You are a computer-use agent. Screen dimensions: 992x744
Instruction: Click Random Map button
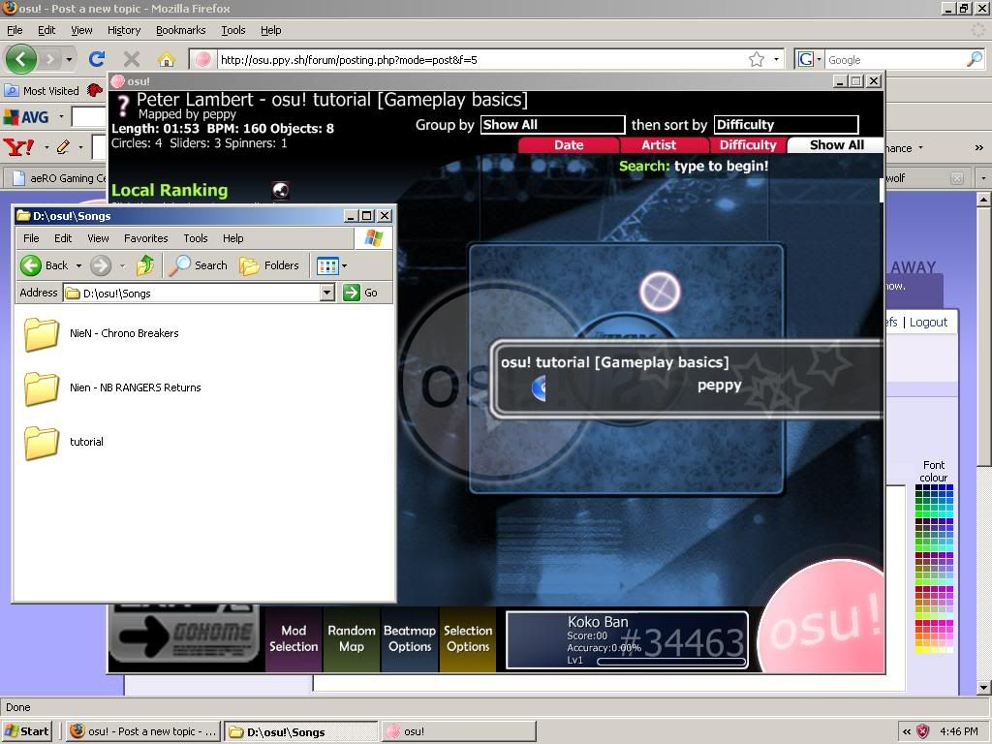tap(351, 638)
